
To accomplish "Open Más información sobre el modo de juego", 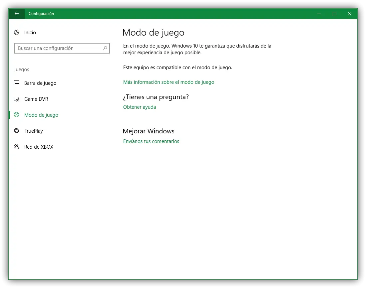I will [169, 82].
